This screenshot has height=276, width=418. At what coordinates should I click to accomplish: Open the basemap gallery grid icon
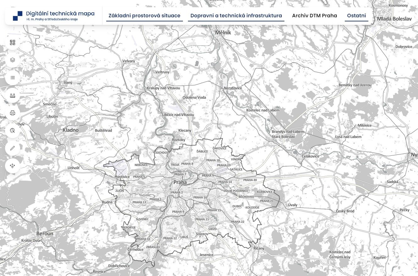[13, 43]
